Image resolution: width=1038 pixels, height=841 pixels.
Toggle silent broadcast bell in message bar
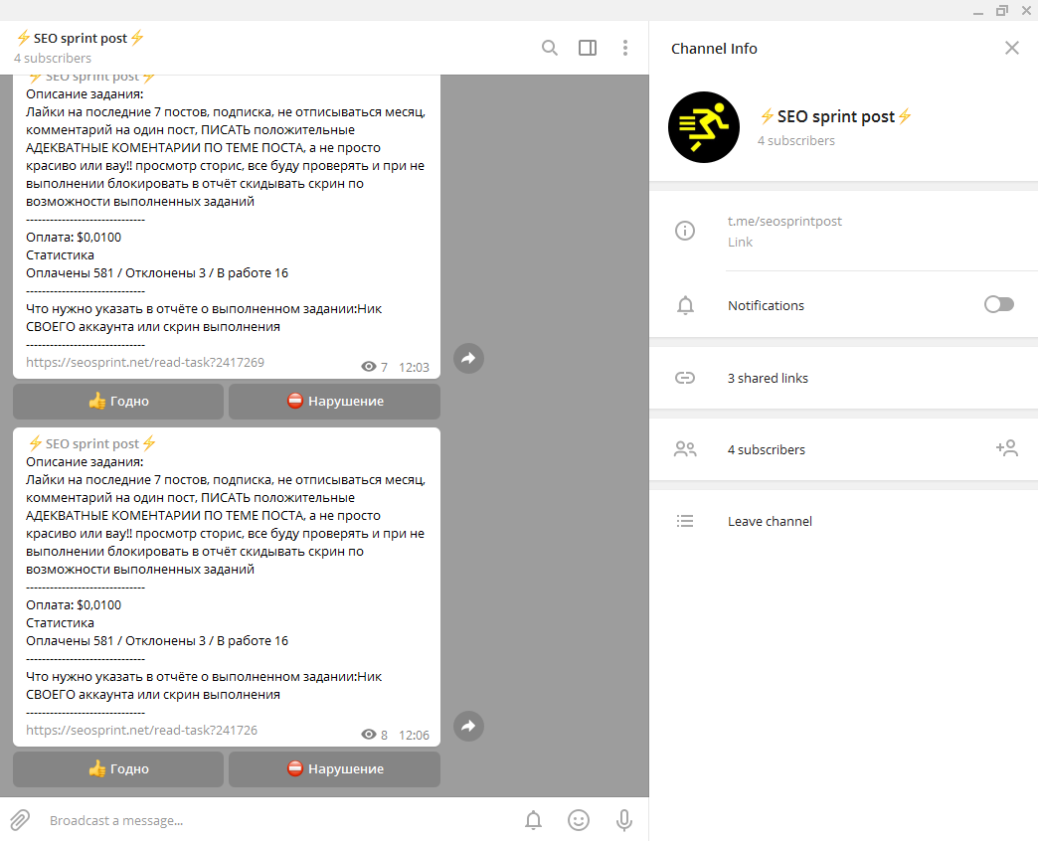[x=534, y=820]
